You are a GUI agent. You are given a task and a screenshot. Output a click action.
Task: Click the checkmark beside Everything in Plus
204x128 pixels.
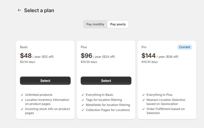pyautogui.click(x=143, y=95)
